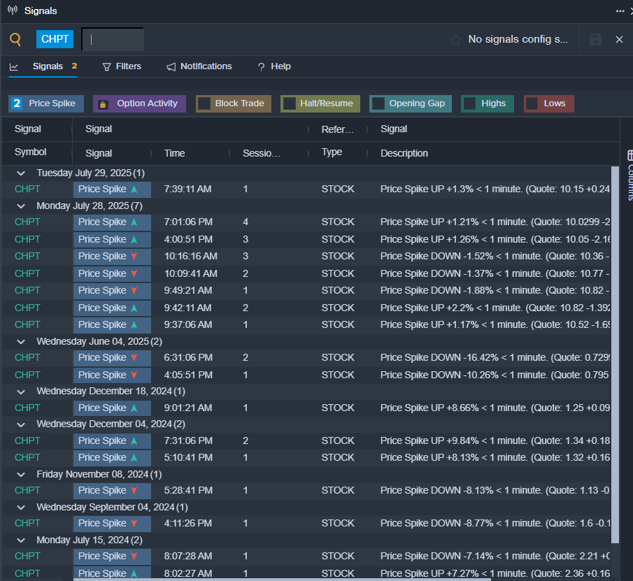Sort by the Session column header

point(261,153)
